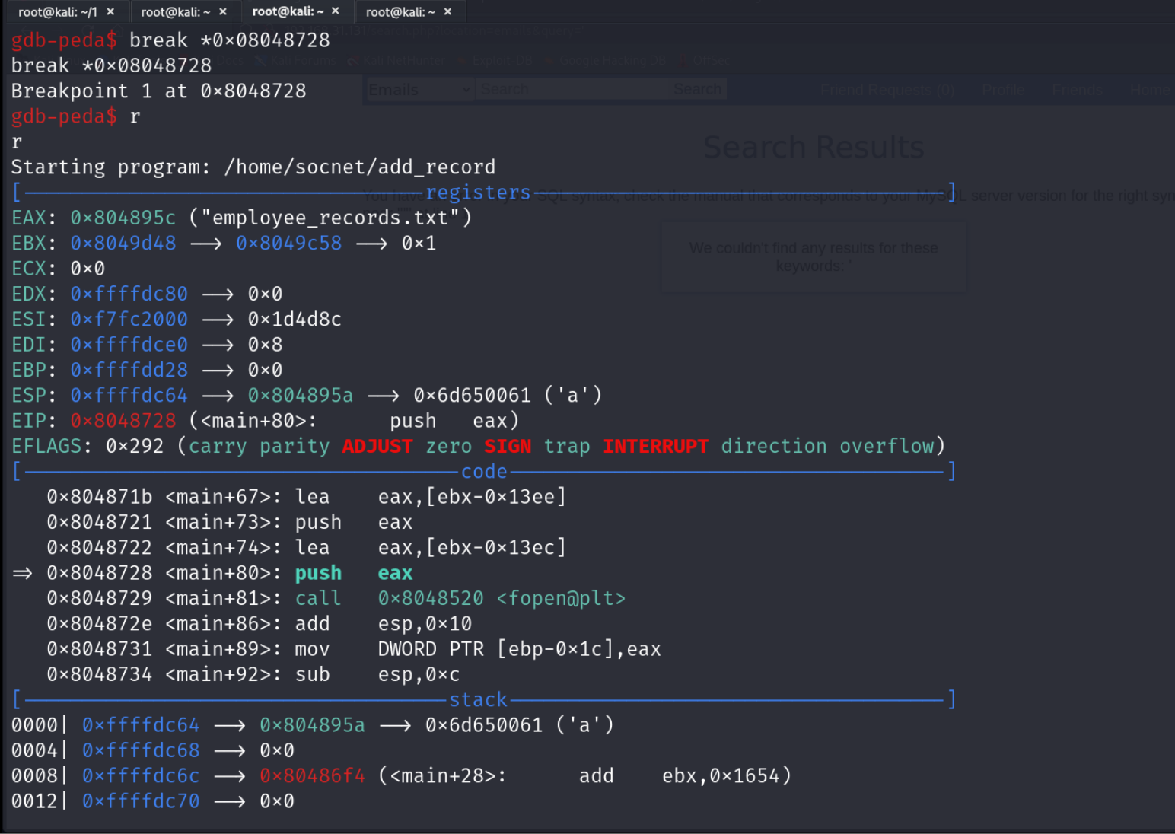This screenshot has height=834, width=1175.
Task: Click stack address 0xffffdc64 at offset 0000
Action: 141,725
